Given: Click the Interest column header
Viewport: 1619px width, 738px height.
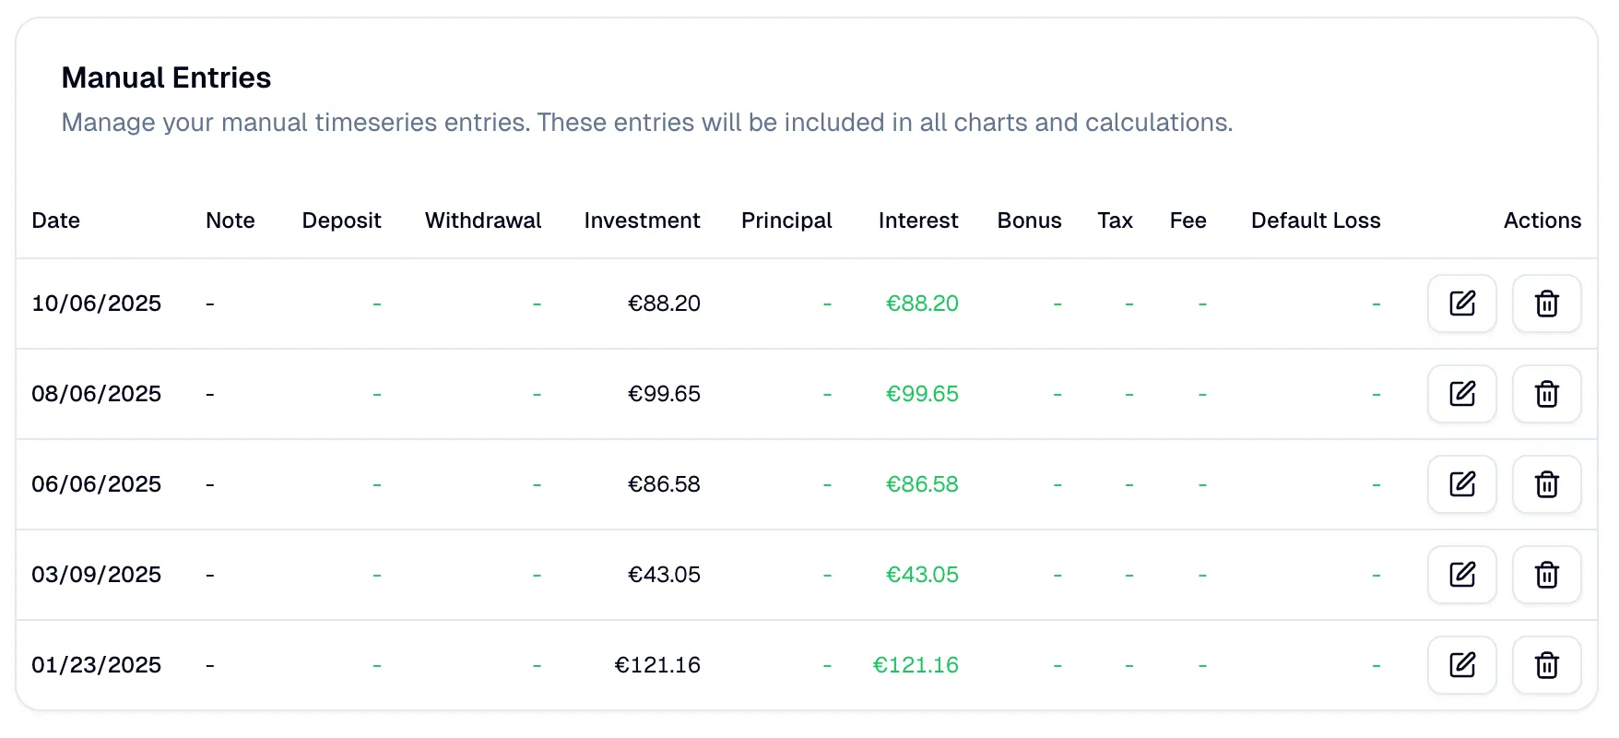Looking at the screenshot, I should pos(918,220).
